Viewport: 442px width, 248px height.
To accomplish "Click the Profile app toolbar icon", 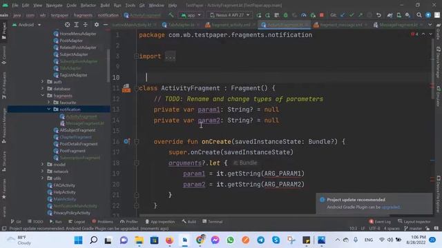I will pyautogui.click(x=304, y=15).
